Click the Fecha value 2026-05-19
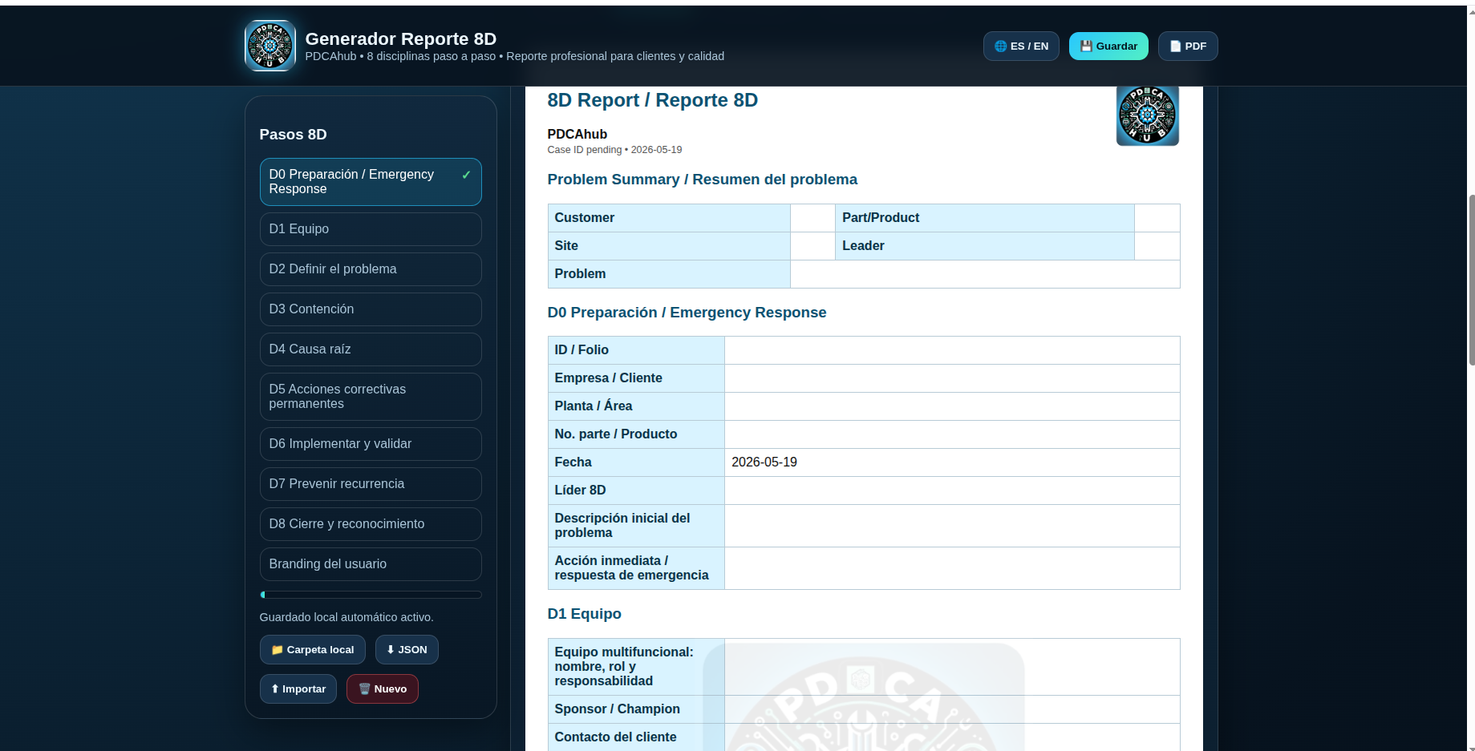The width and height of the screenshot is (1475, 751). [x=764, y=462]
